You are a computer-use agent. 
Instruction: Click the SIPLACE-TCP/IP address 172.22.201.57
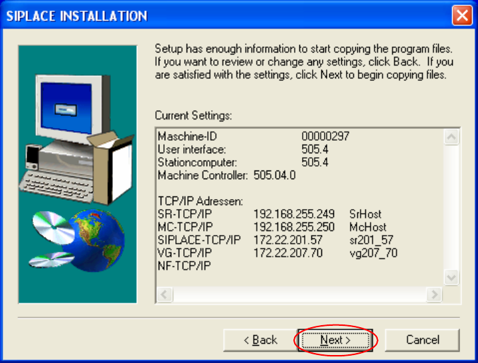tap(287, 240)
